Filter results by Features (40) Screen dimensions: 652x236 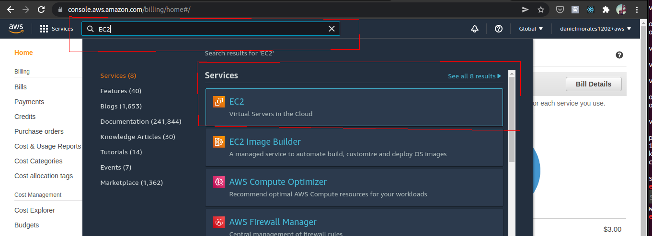point(121,91)
